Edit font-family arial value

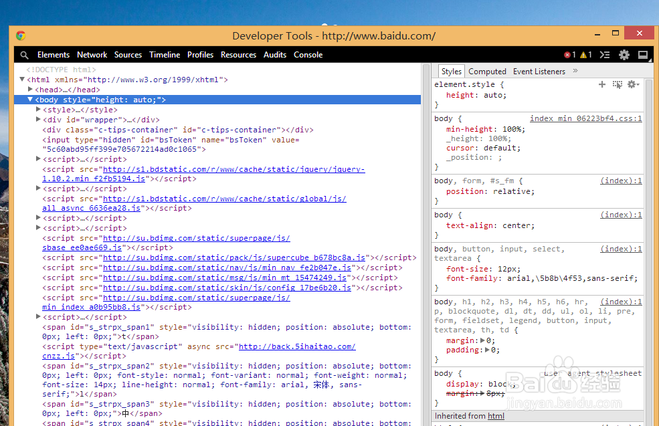(x=570, y=278)
